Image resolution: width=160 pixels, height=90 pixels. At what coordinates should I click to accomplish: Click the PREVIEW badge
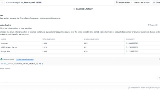tap(39, 2)
